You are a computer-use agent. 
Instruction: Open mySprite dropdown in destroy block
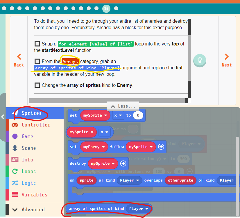click(103, 163)
